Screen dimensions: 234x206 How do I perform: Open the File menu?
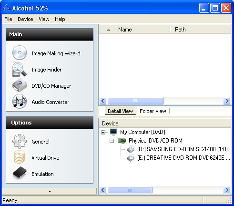[x=8, y=19]
